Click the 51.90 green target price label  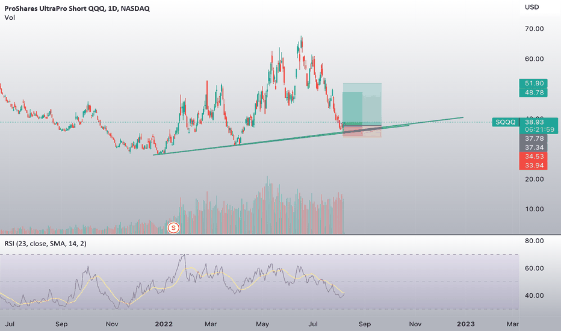(533, 84)
